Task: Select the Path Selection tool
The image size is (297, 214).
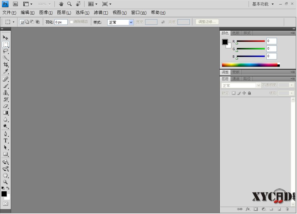Action: tap(6, 147)
